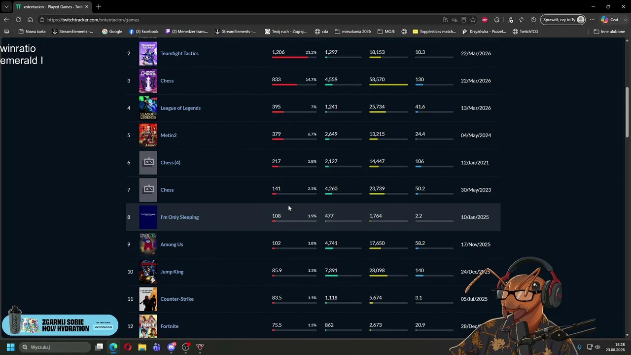This screenshot has width=631, height=355.
Task: Open the favorites list panel
Action: click(x=522, y=20)
